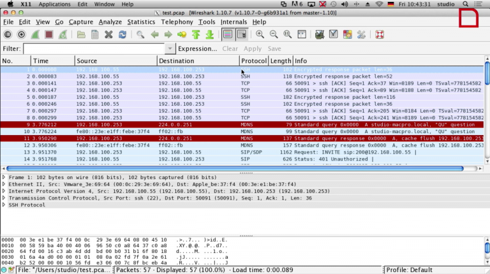
Task: Open the Statistics menu
Action: pos(141,22)
